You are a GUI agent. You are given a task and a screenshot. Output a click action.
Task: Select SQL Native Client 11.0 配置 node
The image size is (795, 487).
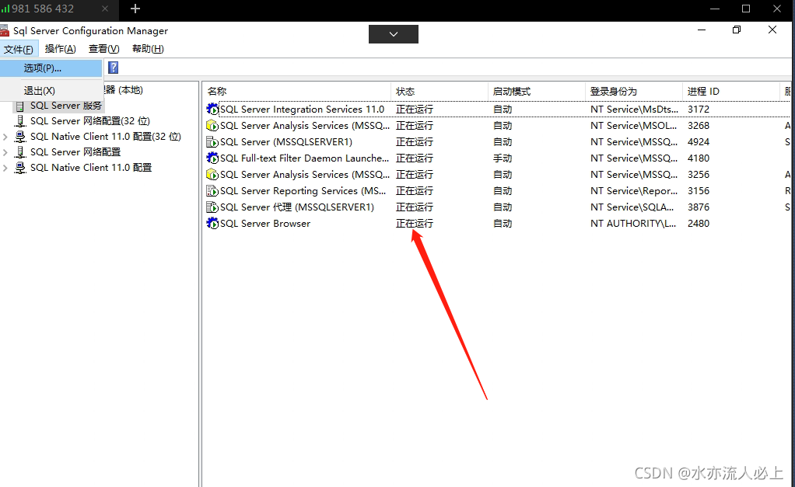pyautogui.click(x=91, y=168)
